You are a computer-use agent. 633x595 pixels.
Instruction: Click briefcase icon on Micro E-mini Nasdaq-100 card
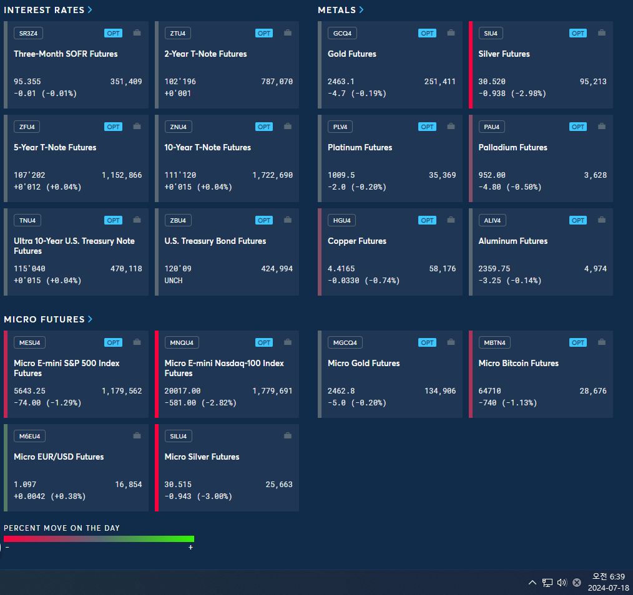(x=287, y=342)
